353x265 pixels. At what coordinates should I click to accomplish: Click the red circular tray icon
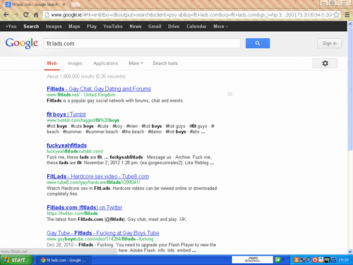point(315,260)
